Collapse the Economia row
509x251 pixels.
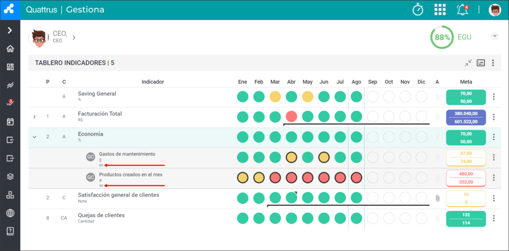34,137
